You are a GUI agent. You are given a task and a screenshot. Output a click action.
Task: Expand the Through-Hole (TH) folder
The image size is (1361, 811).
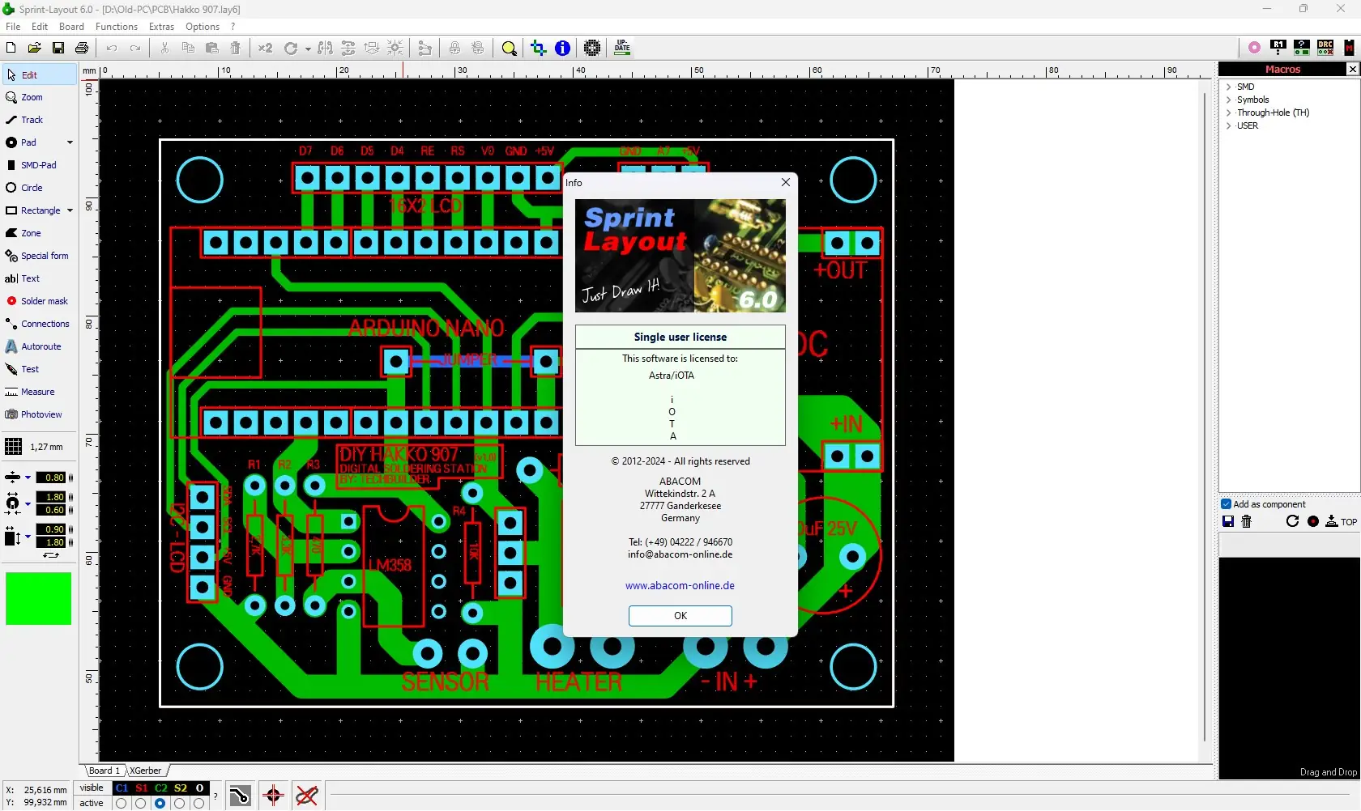click(x=1228, y=113)
